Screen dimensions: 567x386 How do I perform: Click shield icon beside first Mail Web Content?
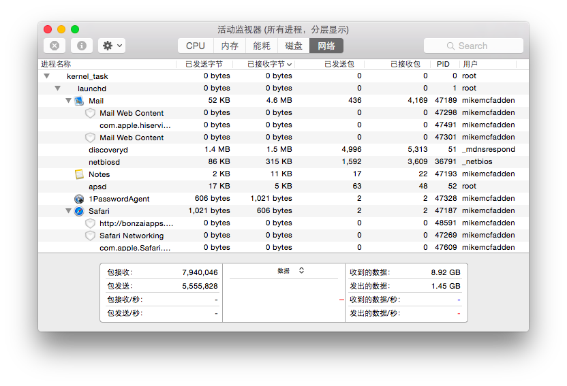coord(90,113)
